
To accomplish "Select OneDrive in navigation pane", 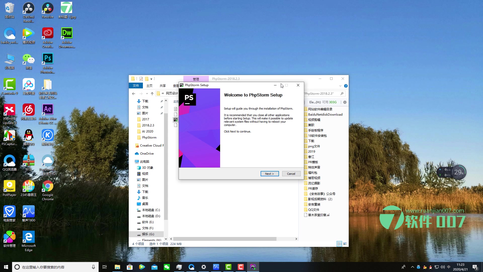I will (147, 154).
